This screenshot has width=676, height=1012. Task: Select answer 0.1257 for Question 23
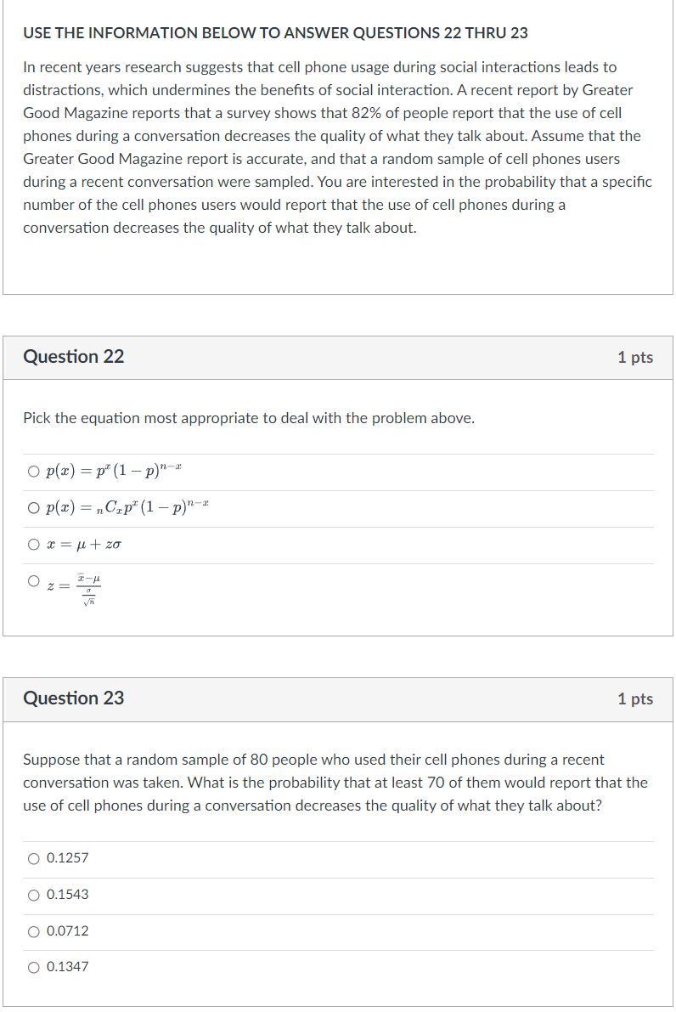pyautogui.click(x=31, y=858)
